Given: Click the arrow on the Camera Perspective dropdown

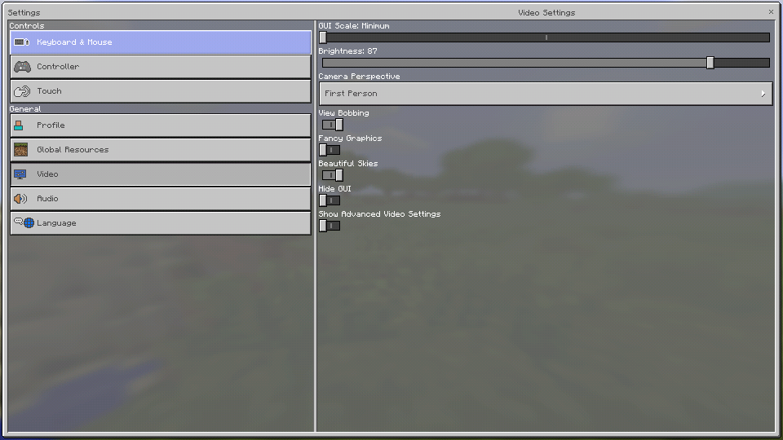Looking at the screenshot, I should pyautogui.click(x=763, y=94).
